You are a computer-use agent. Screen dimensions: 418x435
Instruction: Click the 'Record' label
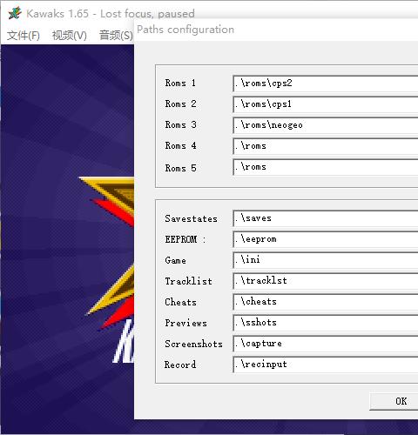tap(180, 365)
